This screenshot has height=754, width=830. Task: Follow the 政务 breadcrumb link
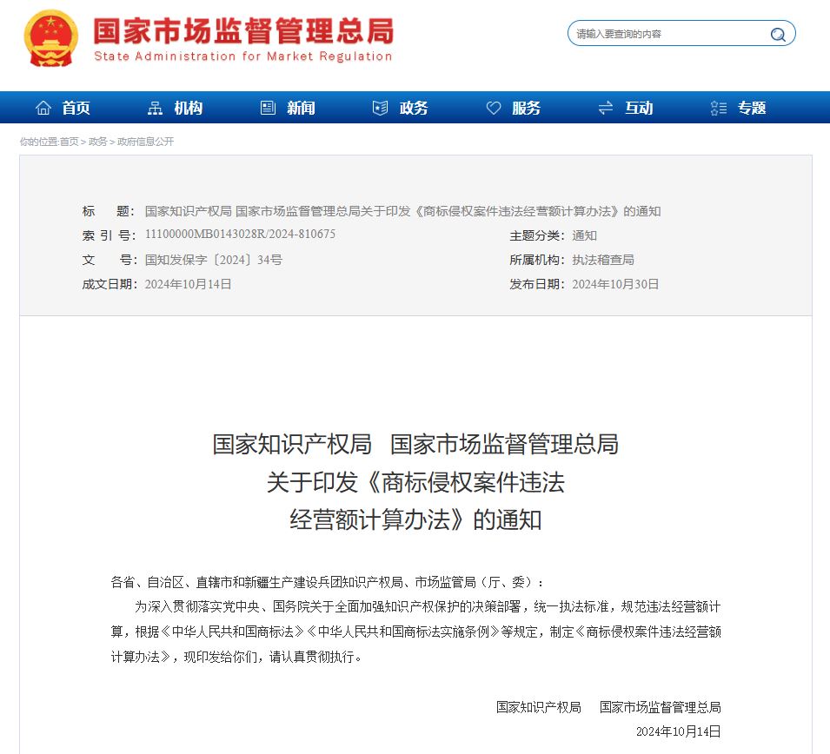point(97,142)
